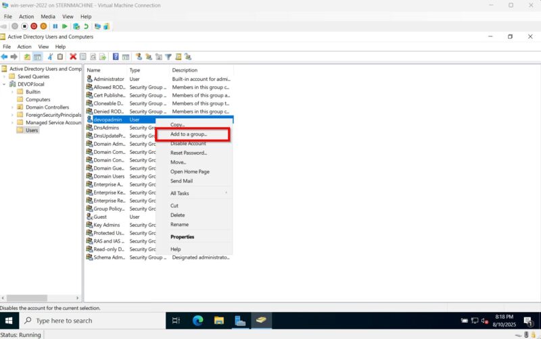Expand the Domain Controllers node
This screenshot has height=339, width=541.
12,107
